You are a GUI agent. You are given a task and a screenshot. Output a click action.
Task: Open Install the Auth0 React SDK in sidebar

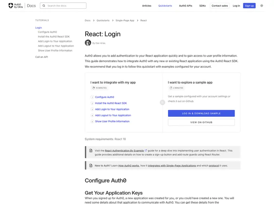(54, 37)
